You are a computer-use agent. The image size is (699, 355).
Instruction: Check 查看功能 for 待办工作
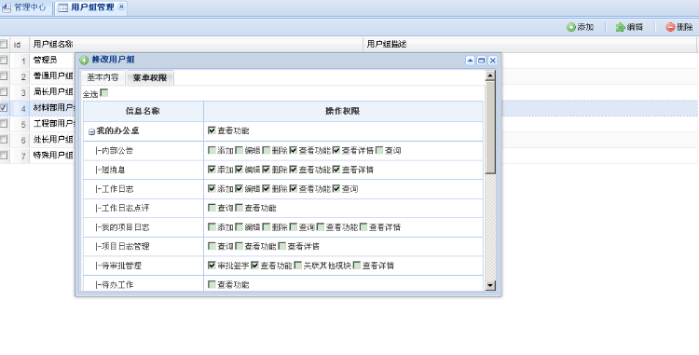[x=212, y=284]
